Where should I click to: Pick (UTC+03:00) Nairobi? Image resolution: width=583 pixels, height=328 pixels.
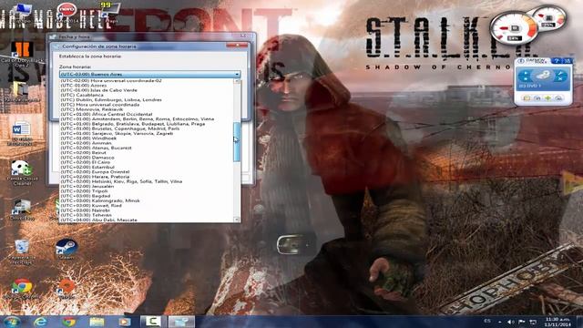pyautogui.click(x=85, y=210)
